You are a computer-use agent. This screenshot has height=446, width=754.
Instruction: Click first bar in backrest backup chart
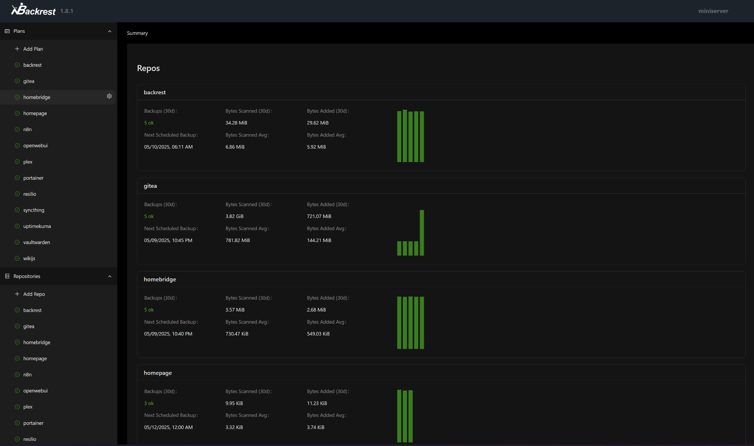coord(399,136)
